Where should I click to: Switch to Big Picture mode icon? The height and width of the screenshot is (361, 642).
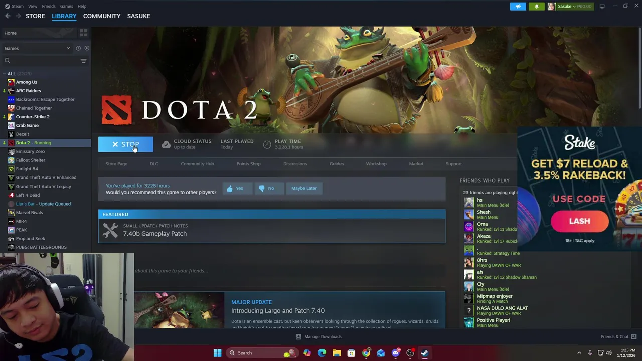point(602,6)
